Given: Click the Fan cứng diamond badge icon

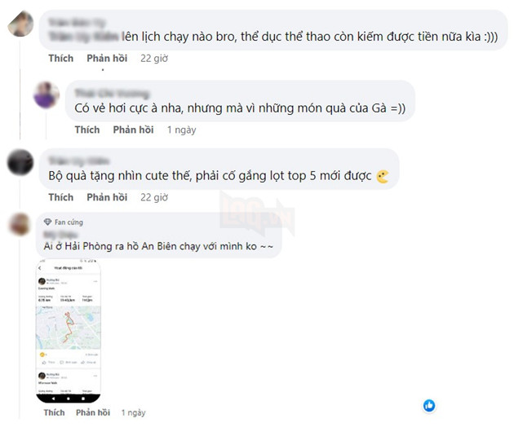Looking at the screenshot, I should pyautogui.click(x=47, y=222).
